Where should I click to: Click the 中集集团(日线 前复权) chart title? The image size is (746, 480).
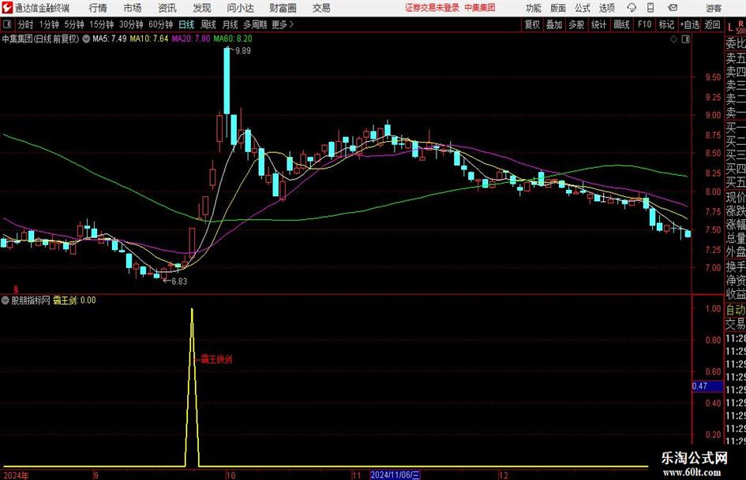point(40,39)
